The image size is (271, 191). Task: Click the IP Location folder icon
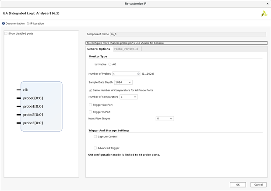click(x=28, y=23)
